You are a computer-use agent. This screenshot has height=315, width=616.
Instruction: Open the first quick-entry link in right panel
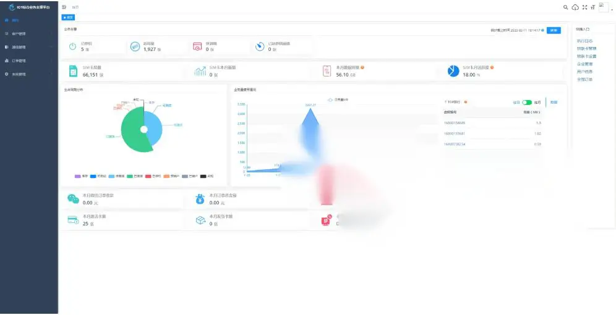584,41
